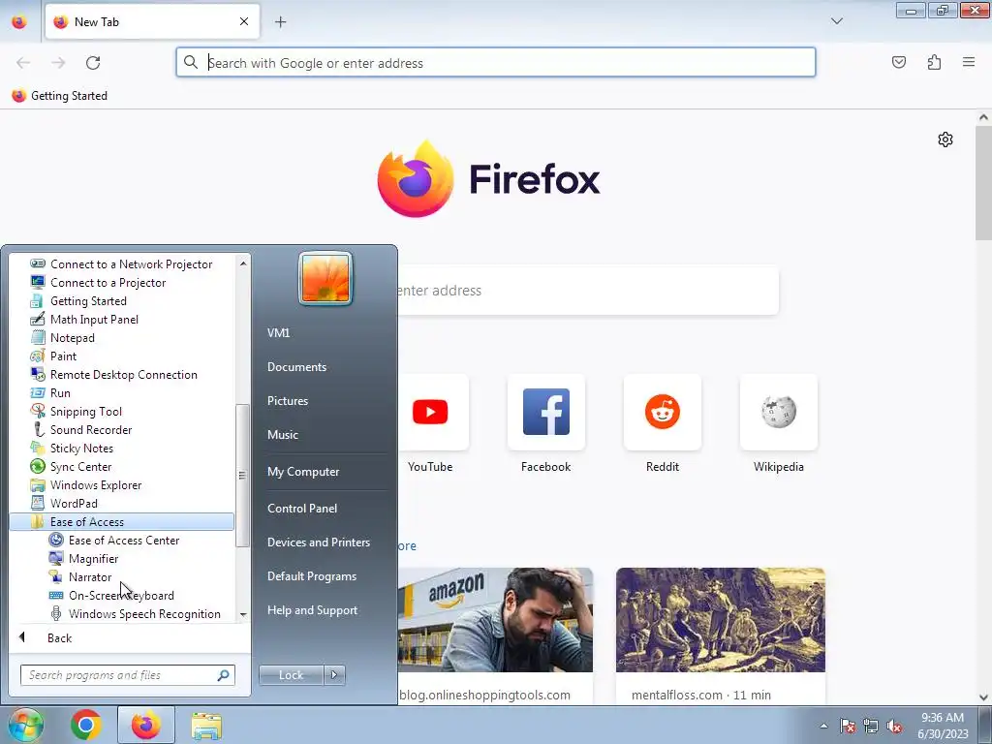Open Control Panel from Start menu
This screenshot has width=992, height=744.
point(302,508)
